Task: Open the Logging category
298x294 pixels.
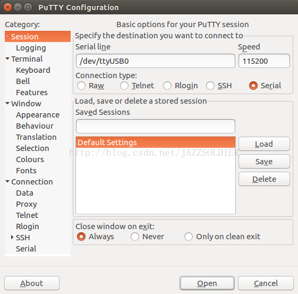Action: click(x=31, y=48)
